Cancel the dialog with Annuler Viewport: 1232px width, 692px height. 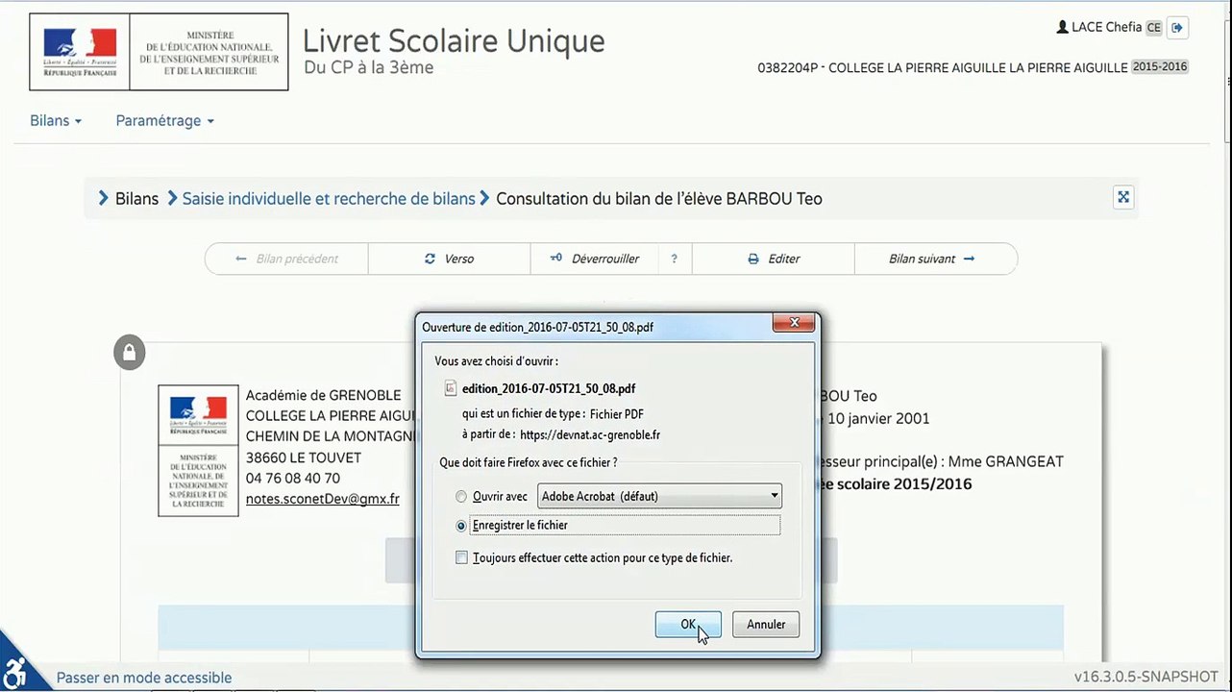click(766, 625)
